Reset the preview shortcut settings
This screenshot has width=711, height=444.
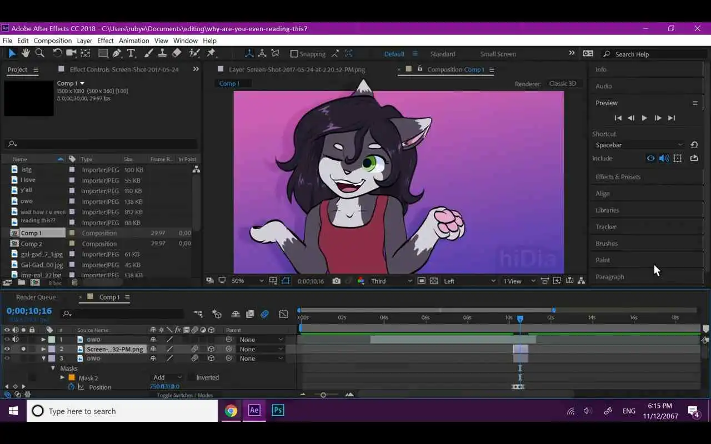[x=694, y=145]
